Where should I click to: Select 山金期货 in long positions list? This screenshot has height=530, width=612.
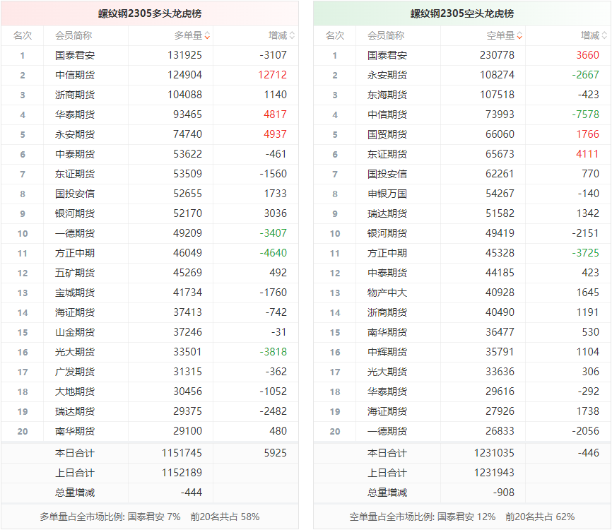click(74, 332)
